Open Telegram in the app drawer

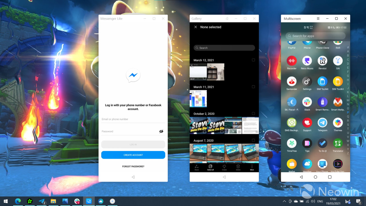[x=323, y=122]
